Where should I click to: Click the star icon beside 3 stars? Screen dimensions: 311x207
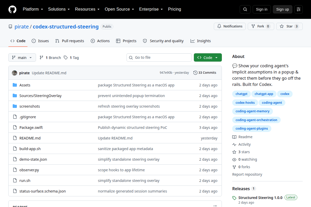tap(234, 152)
